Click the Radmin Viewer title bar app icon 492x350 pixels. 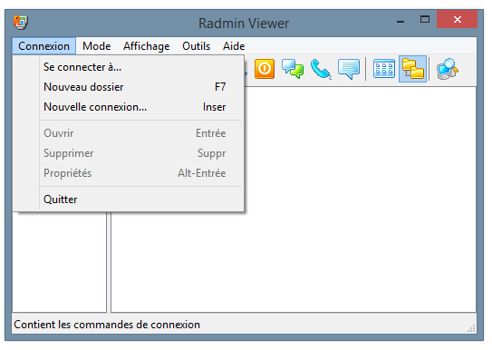(21, 23)
